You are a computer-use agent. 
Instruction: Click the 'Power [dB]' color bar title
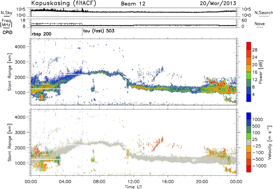point(261,72)
